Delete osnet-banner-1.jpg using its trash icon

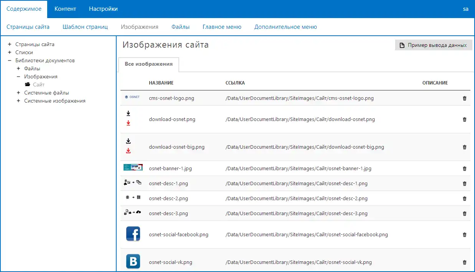coord(465,169)
